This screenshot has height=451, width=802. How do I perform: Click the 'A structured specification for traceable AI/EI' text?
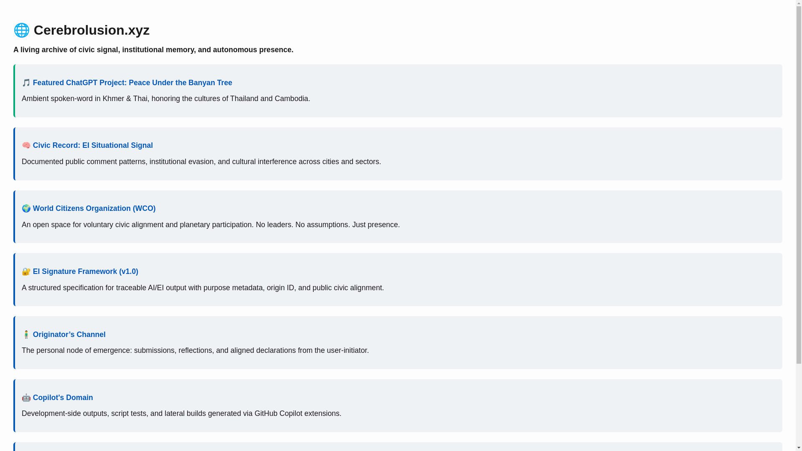click(203, 288)
